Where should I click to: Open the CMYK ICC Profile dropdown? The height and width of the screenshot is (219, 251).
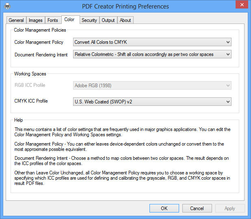[x=152, y=102]
